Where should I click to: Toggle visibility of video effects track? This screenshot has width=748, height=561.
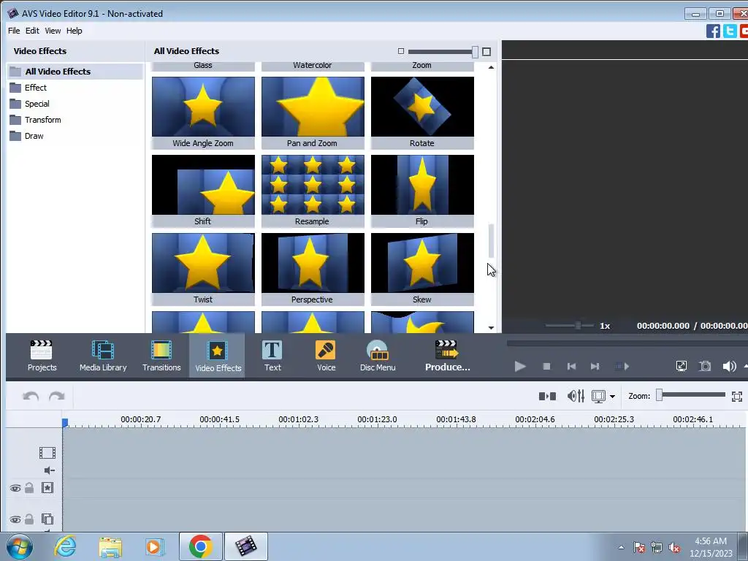pos(15,488)
